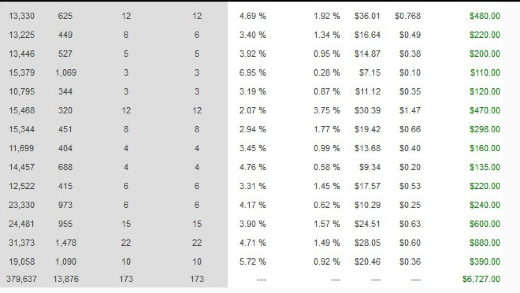Select the 13,876 totals cell

[x=66, y=279]
